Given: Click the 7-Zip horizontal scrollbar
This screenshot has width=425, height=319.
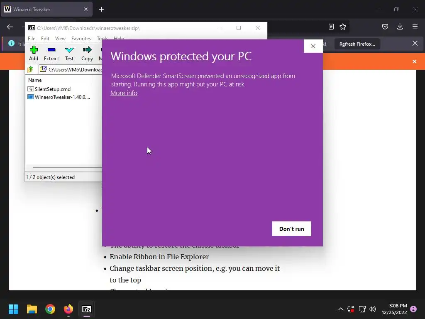Looking at the screenshot, I should pos(67,168).
